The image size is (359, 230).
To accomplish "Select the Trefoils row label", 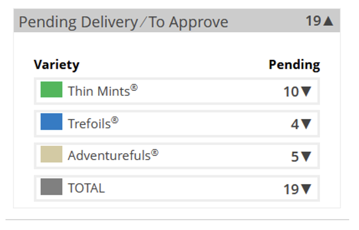I will click(x=93, y=123).
